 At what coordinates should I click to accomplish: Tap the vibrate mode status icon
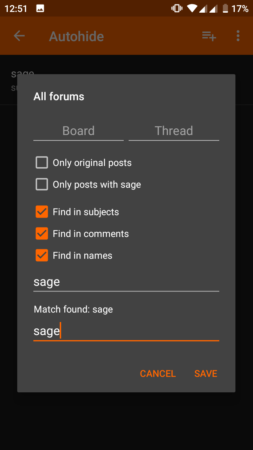point(176,8)
